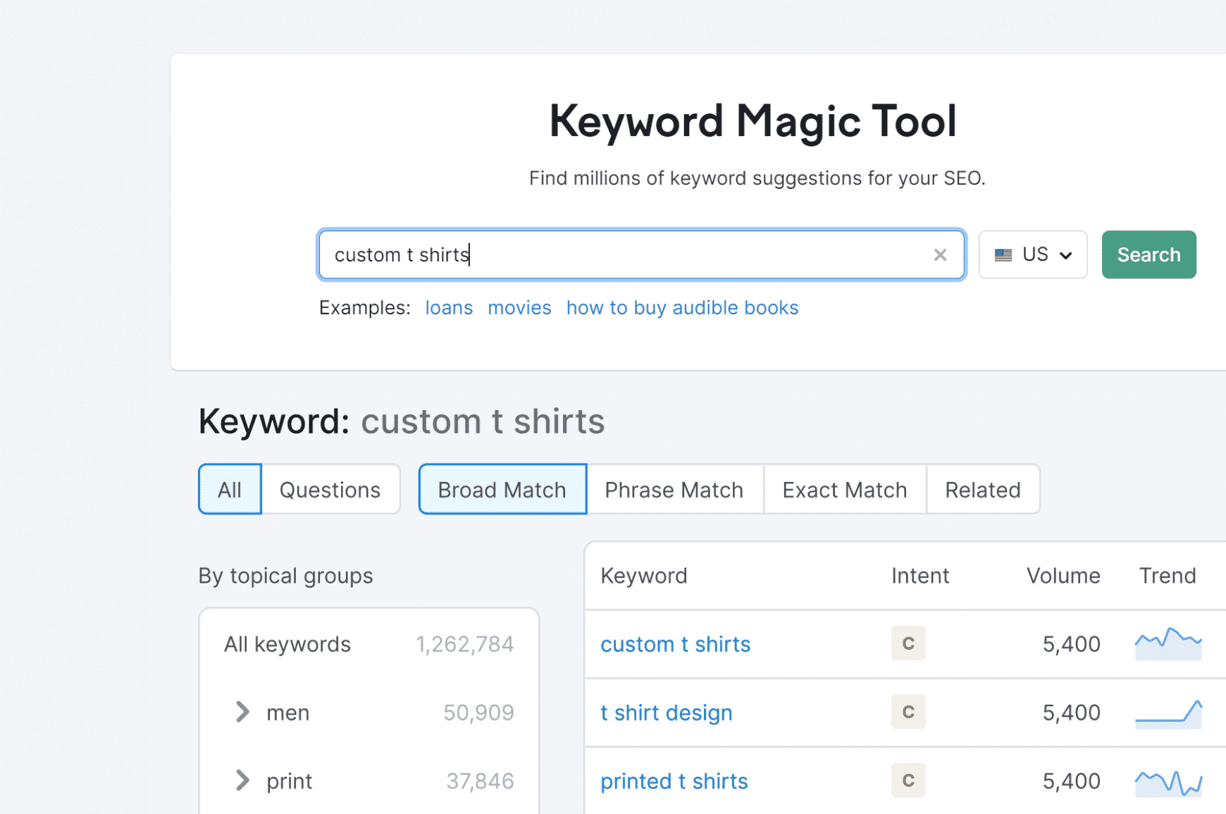Click the 'how to buy audible books' example
This screenshot has height=814, width=1226.
[x=682, y=308]
